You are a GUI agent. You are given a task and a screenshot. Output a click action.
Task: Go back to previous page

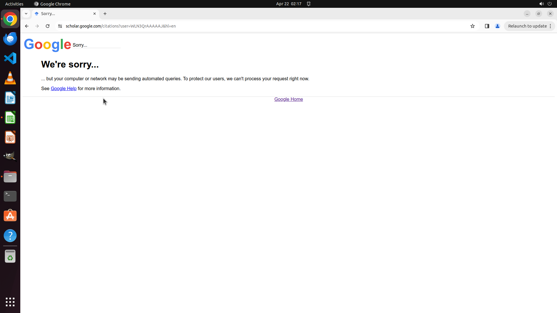click(x=27, y=26)
